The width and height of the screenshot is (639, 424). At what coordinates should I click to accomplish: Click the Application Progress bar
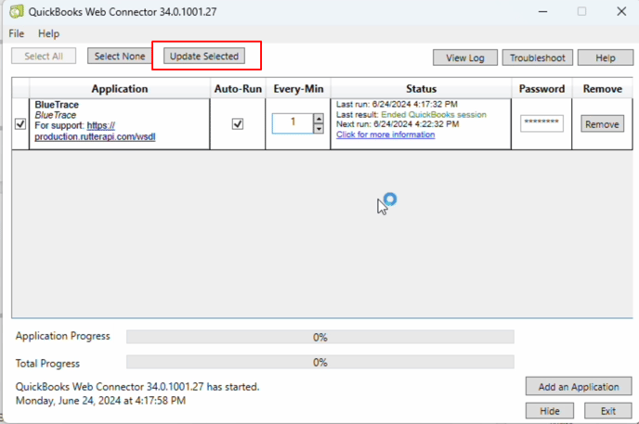320,337
